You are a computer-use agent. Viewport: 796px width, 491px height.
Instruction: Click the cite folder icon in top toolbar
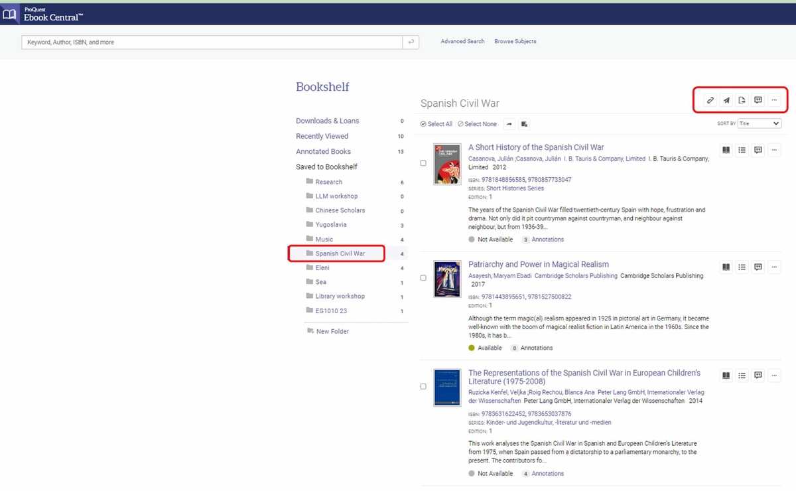(x=758, y=100)
